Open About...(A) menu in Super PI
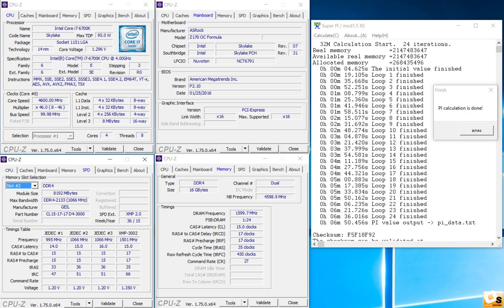This screenshot has height=308, width=504. [x=355, y=35]
